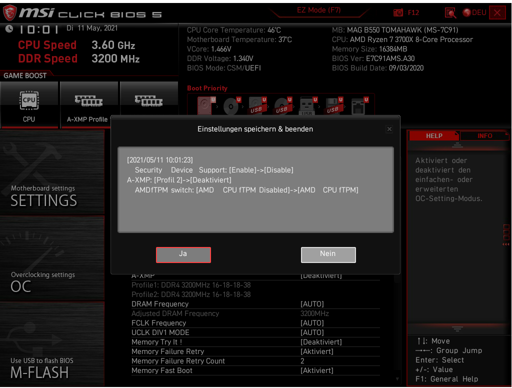Switch to the INFO tab
Viewport: 512px width, 388px height.
(484, 136)
